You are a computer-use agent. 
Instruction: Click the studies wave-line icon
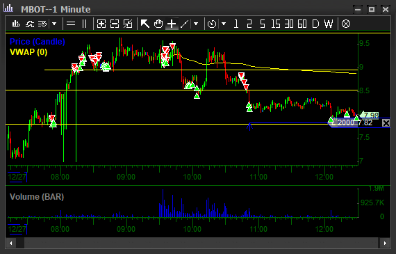tap(30, 24)
